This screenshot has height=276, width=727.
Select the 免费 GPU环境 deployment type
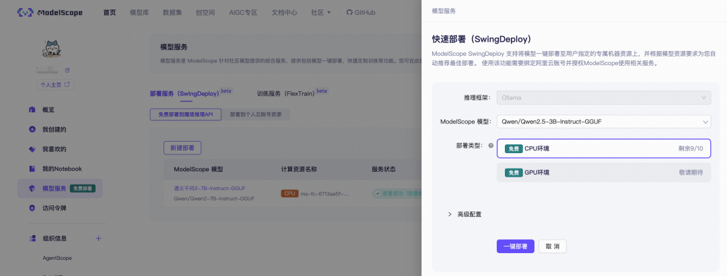(x=604, y=173)
